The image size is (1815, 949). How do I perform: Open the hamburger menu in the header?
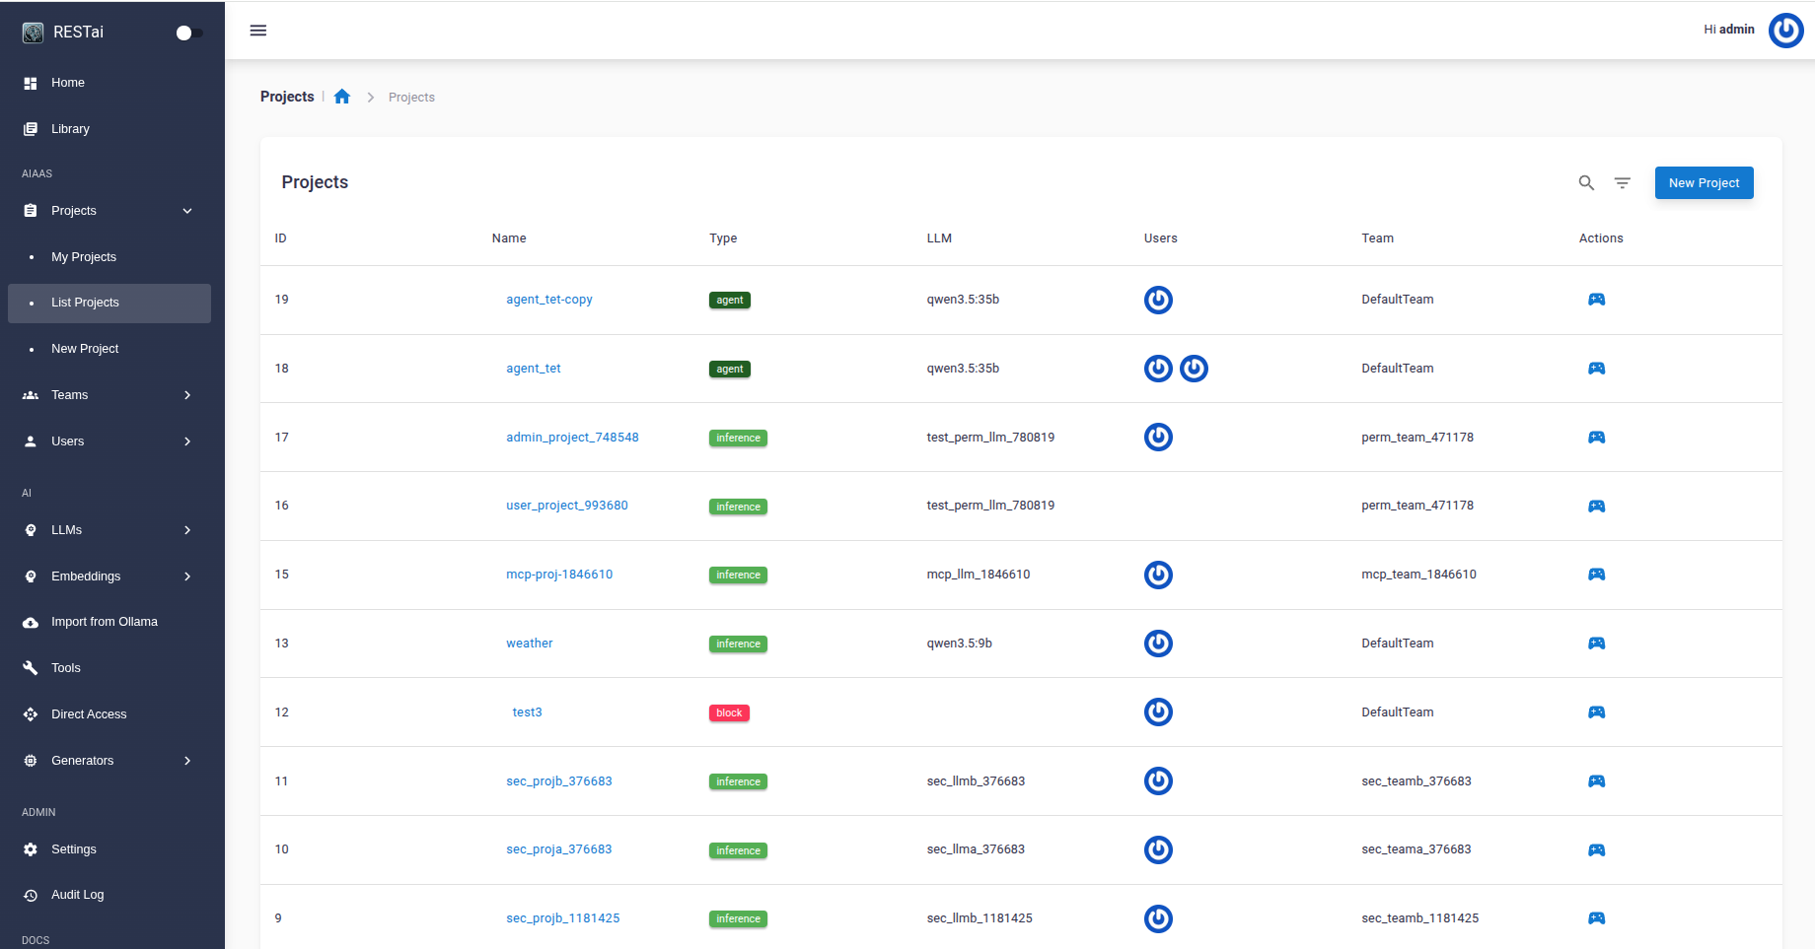click(258, 31)
